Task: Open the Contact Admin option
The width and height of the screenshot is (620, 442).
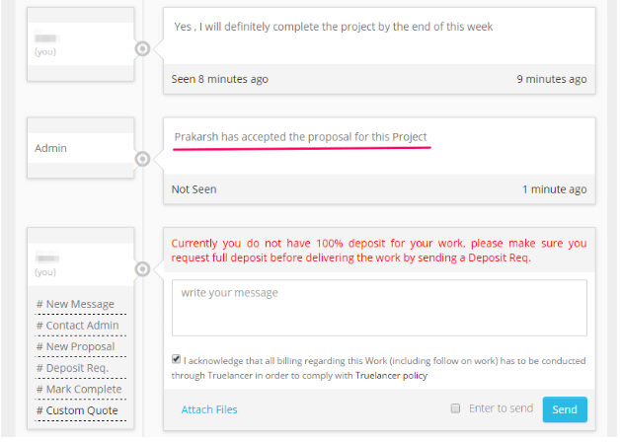Action: click(77, 326)
